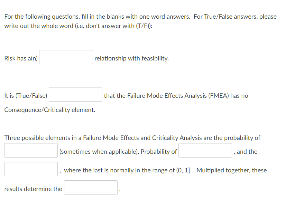Click the blank after "Probability of"
This screenshot has width=295, height=209.
pos(205,150)
